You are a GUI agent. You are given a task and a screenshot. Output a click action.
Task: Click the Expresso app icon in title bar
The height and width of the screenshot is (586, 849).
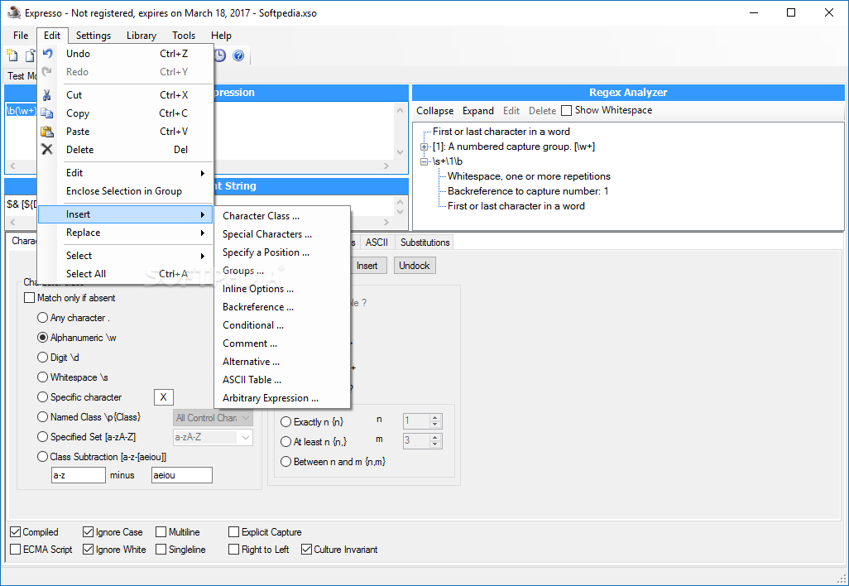(x=13, y=12)
